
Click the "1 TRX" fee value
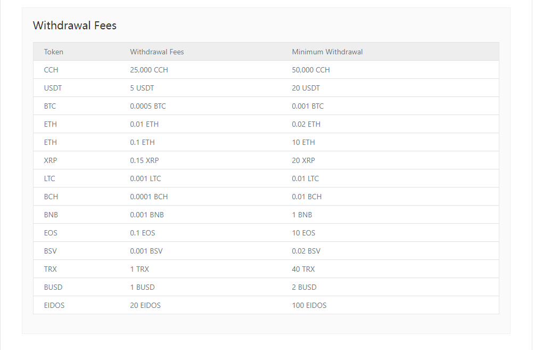[139, 269]
